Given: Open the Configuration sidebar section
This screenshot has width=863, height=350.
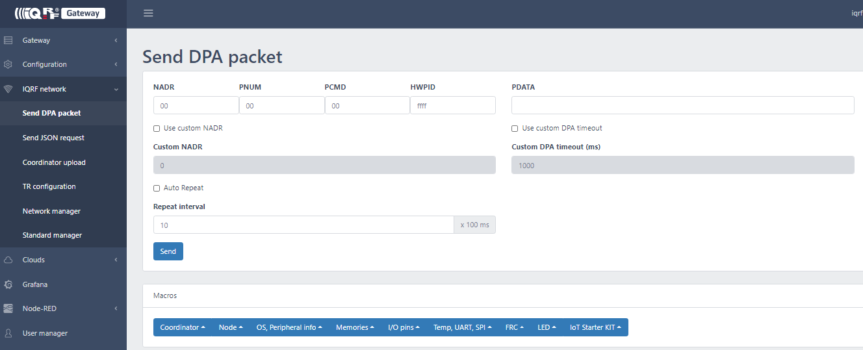Looking at the screenshot, I should 63,64.
